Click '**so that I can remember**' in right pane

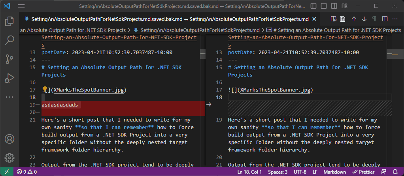(301, 127)
